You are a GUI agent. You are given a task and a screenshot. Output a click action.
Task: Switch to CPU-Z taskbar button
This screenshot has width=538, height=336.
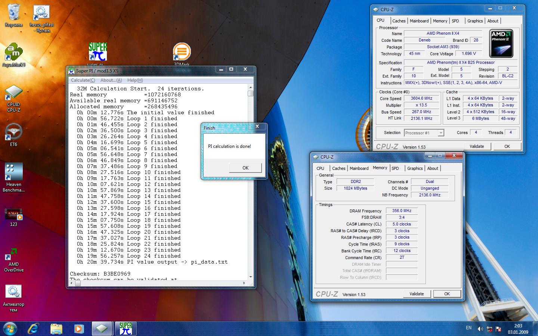pos(102,329)
